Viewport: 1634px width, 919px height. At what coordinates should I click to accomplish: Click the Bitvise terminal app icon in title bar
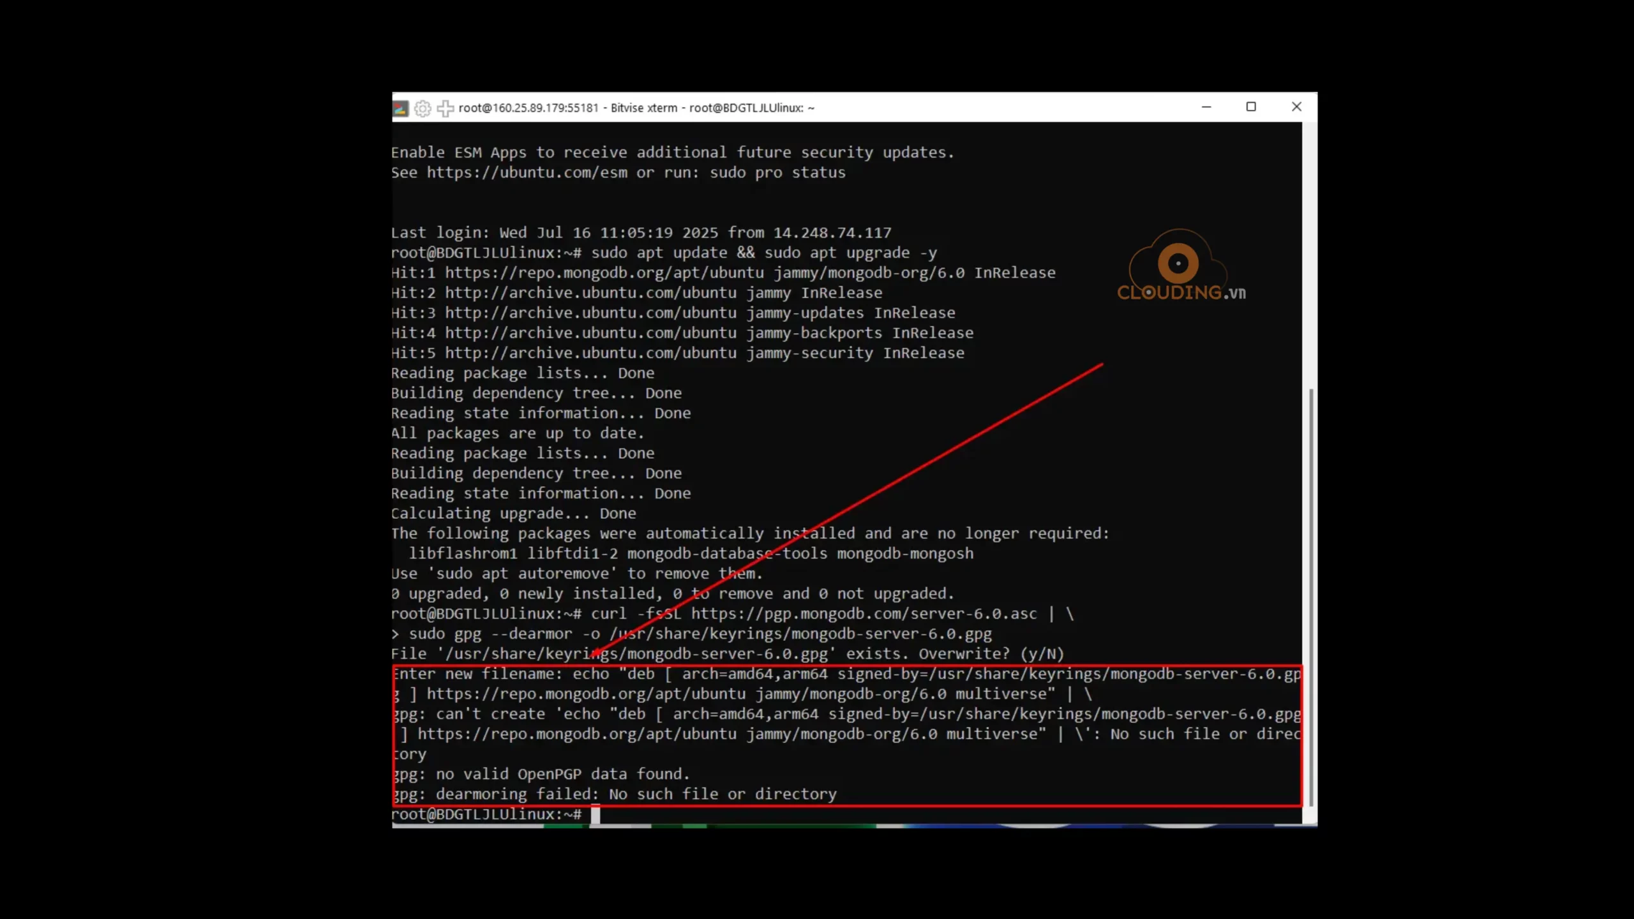pos(400,108)
